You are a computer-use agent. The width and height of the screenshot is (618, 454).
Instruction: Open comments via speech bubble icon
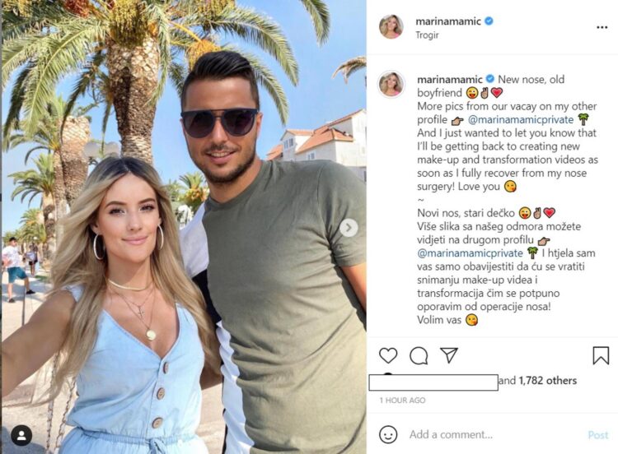click(x=419, y=355)
